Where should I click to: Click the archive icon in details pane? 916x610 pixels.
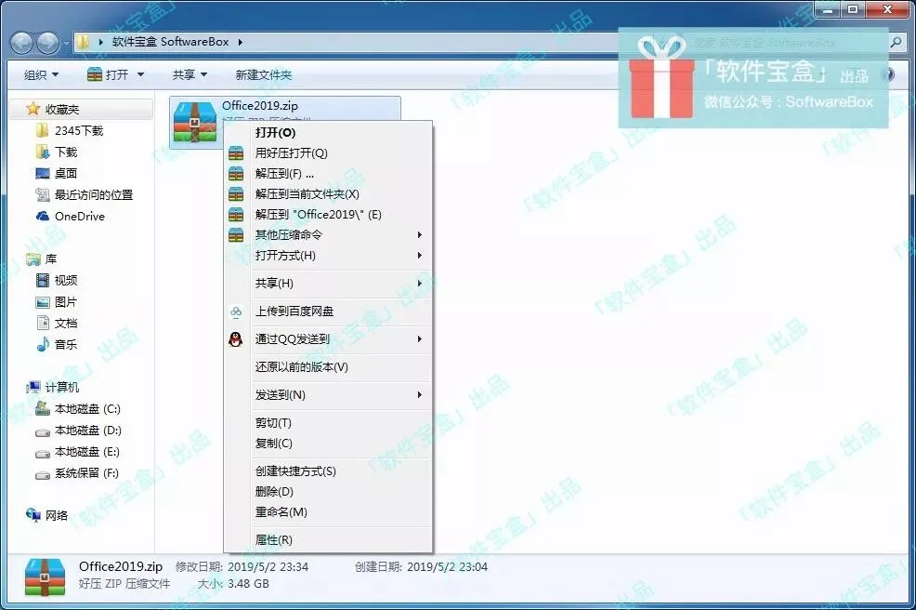(x=45, y=577)
